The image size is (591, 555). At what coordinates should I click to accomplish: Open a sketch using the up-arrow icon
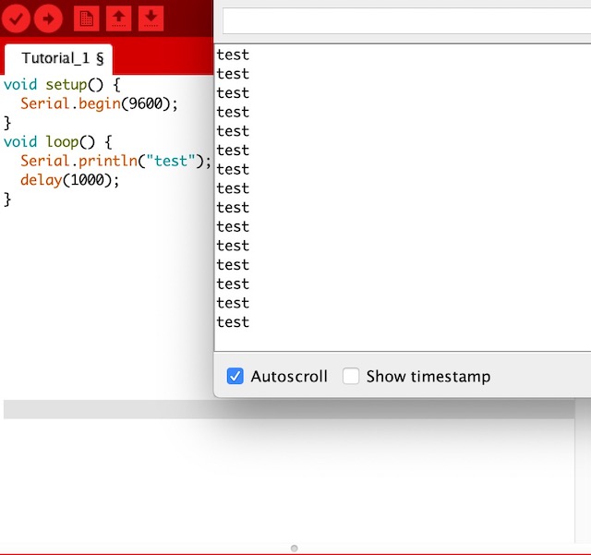pyautogui.click(x=119, y=18)
